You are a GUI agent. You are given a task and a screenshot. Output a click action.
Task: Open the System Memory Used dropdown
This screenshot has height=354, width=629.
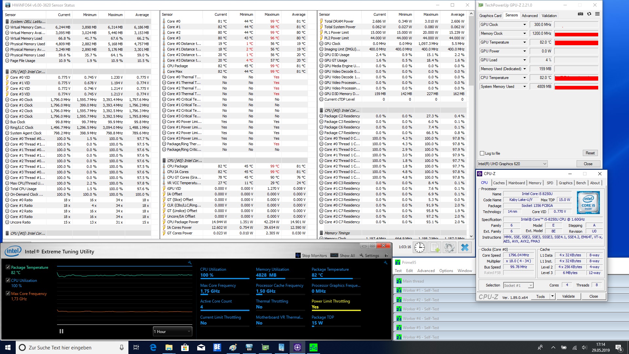pos(524,87)
